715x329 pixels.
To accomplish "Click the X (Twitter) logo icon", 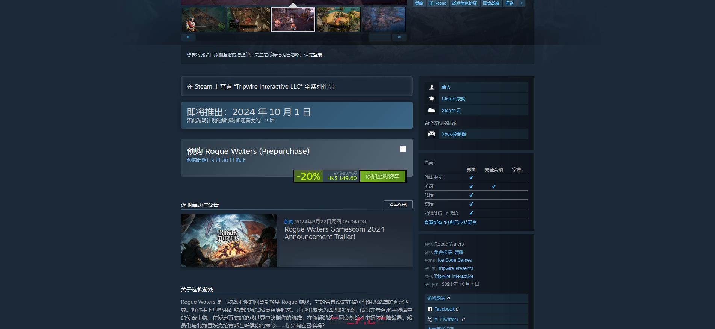I will (x=429, y=320).
